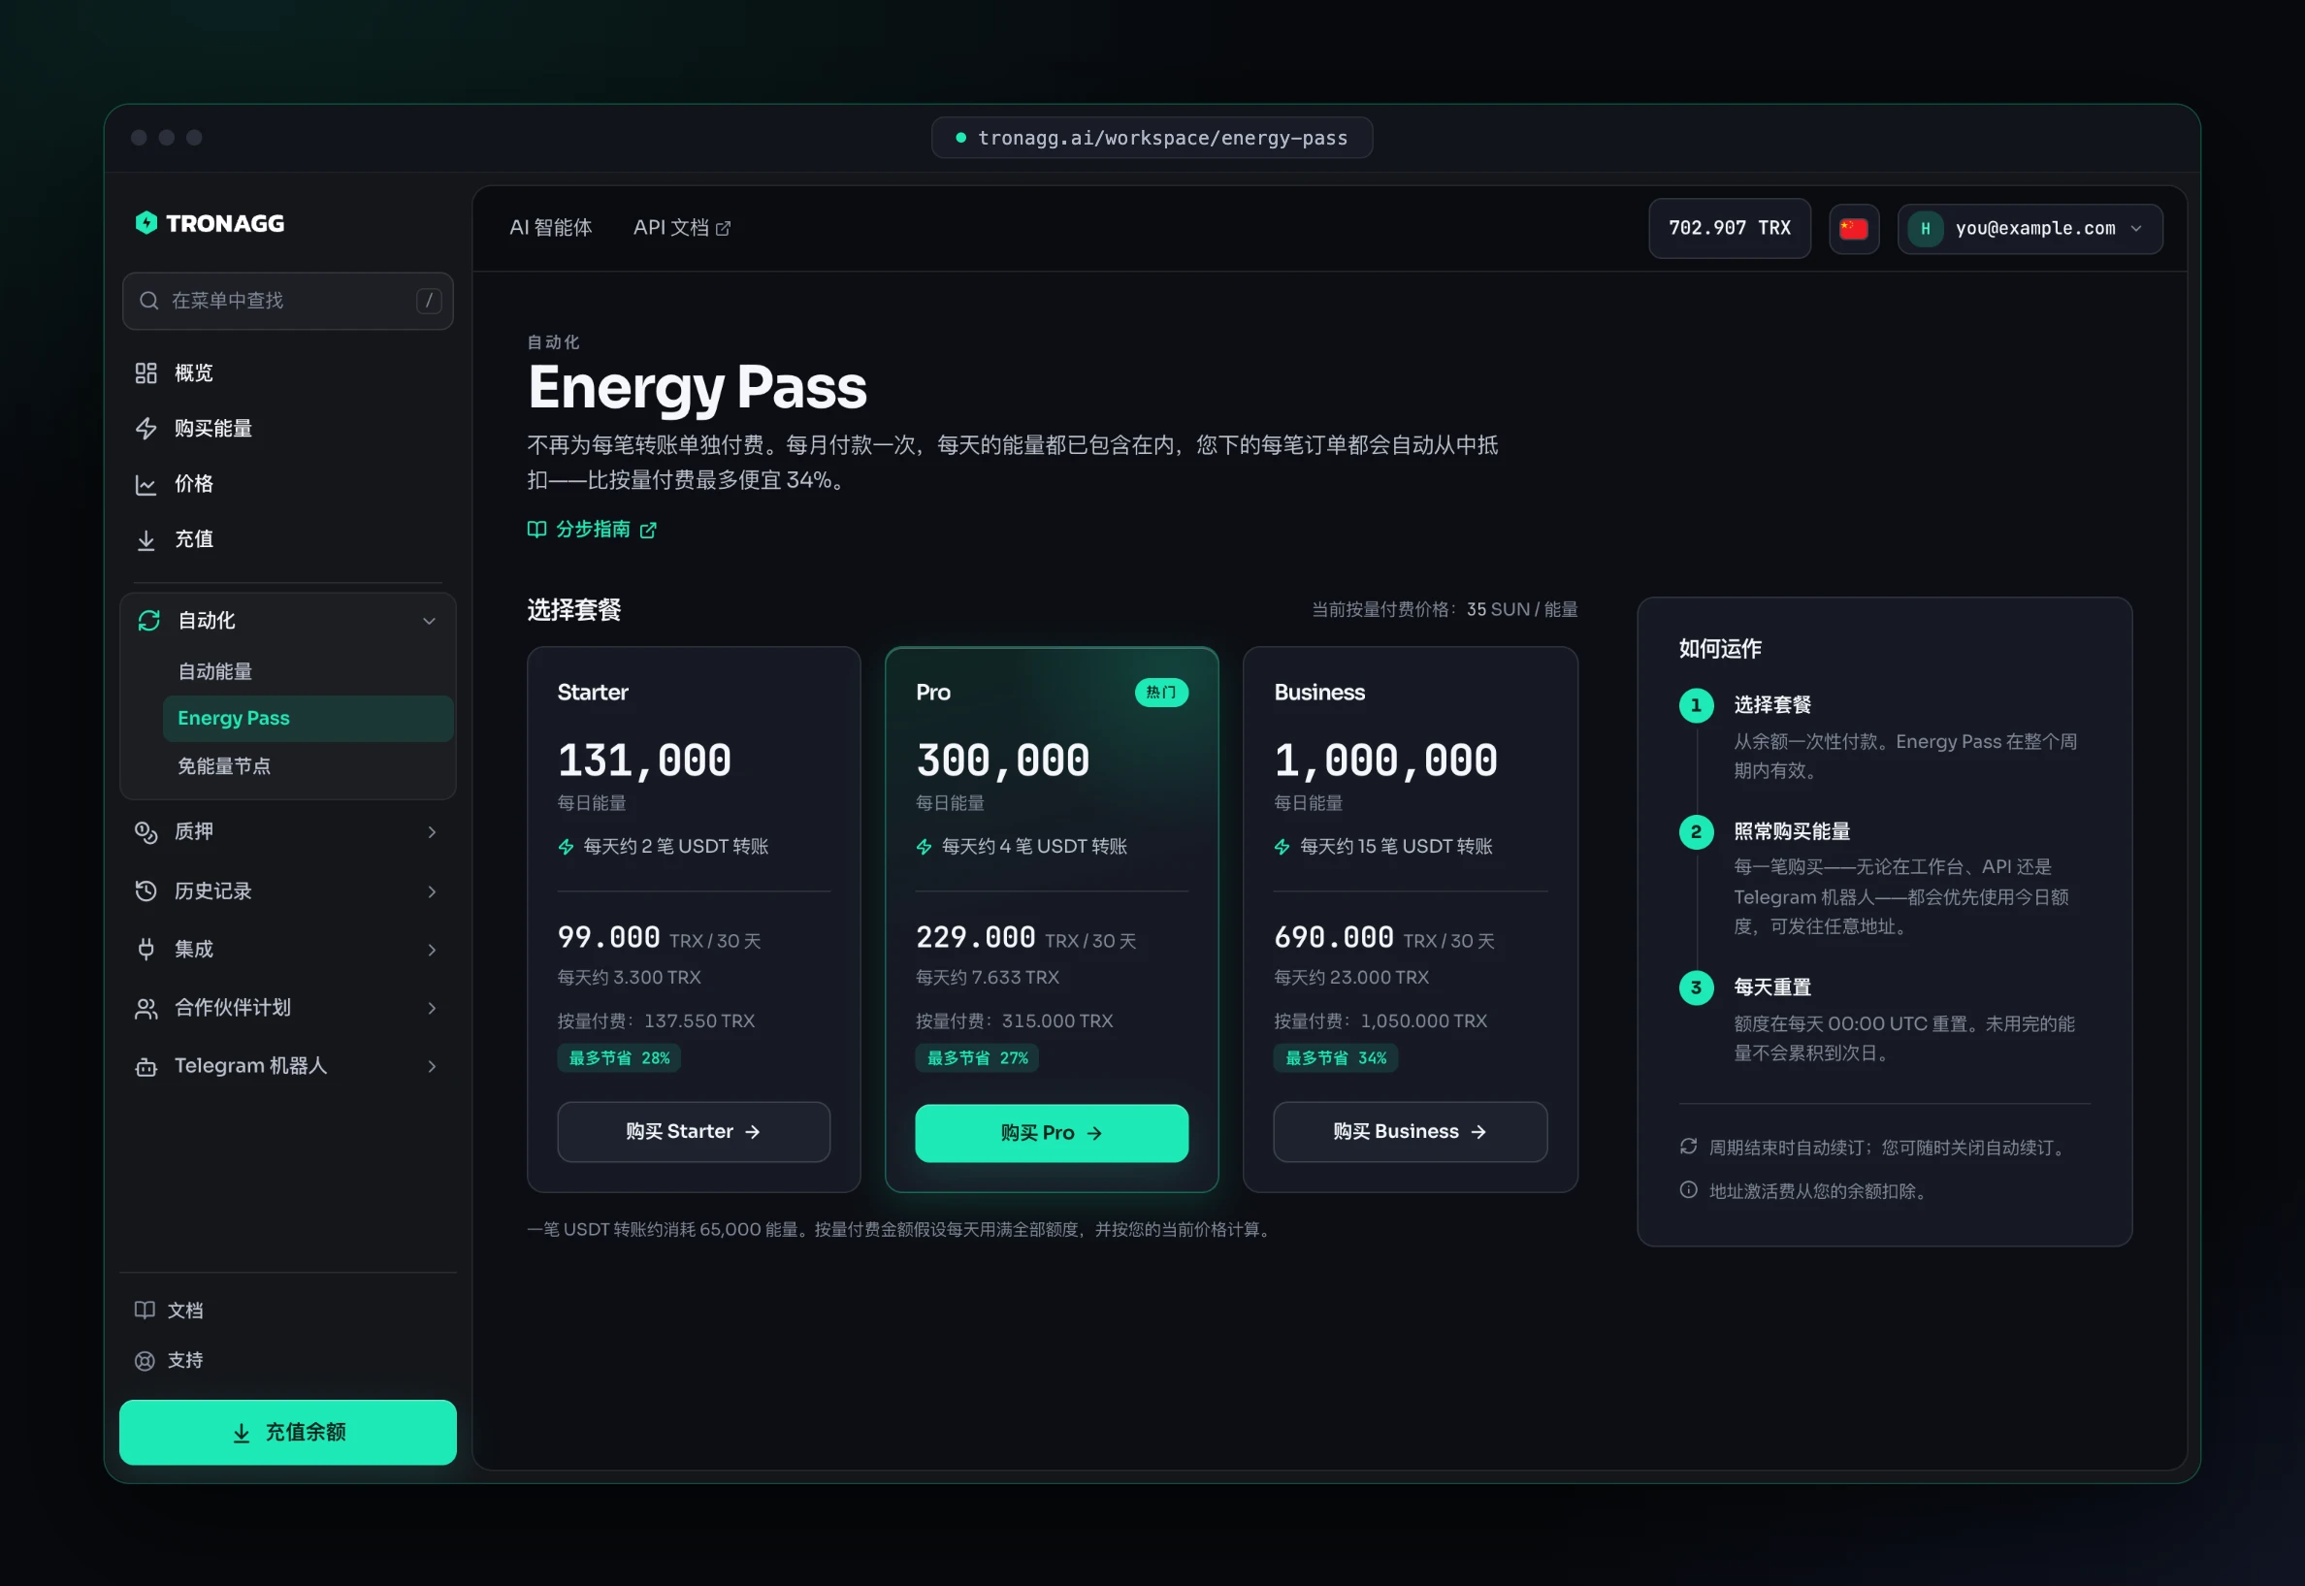Image resolution: width=2305 pixels, height=1586 pixels.
Task: Click the 1,000,000 daily energy value
Action: coord(1386,761)
